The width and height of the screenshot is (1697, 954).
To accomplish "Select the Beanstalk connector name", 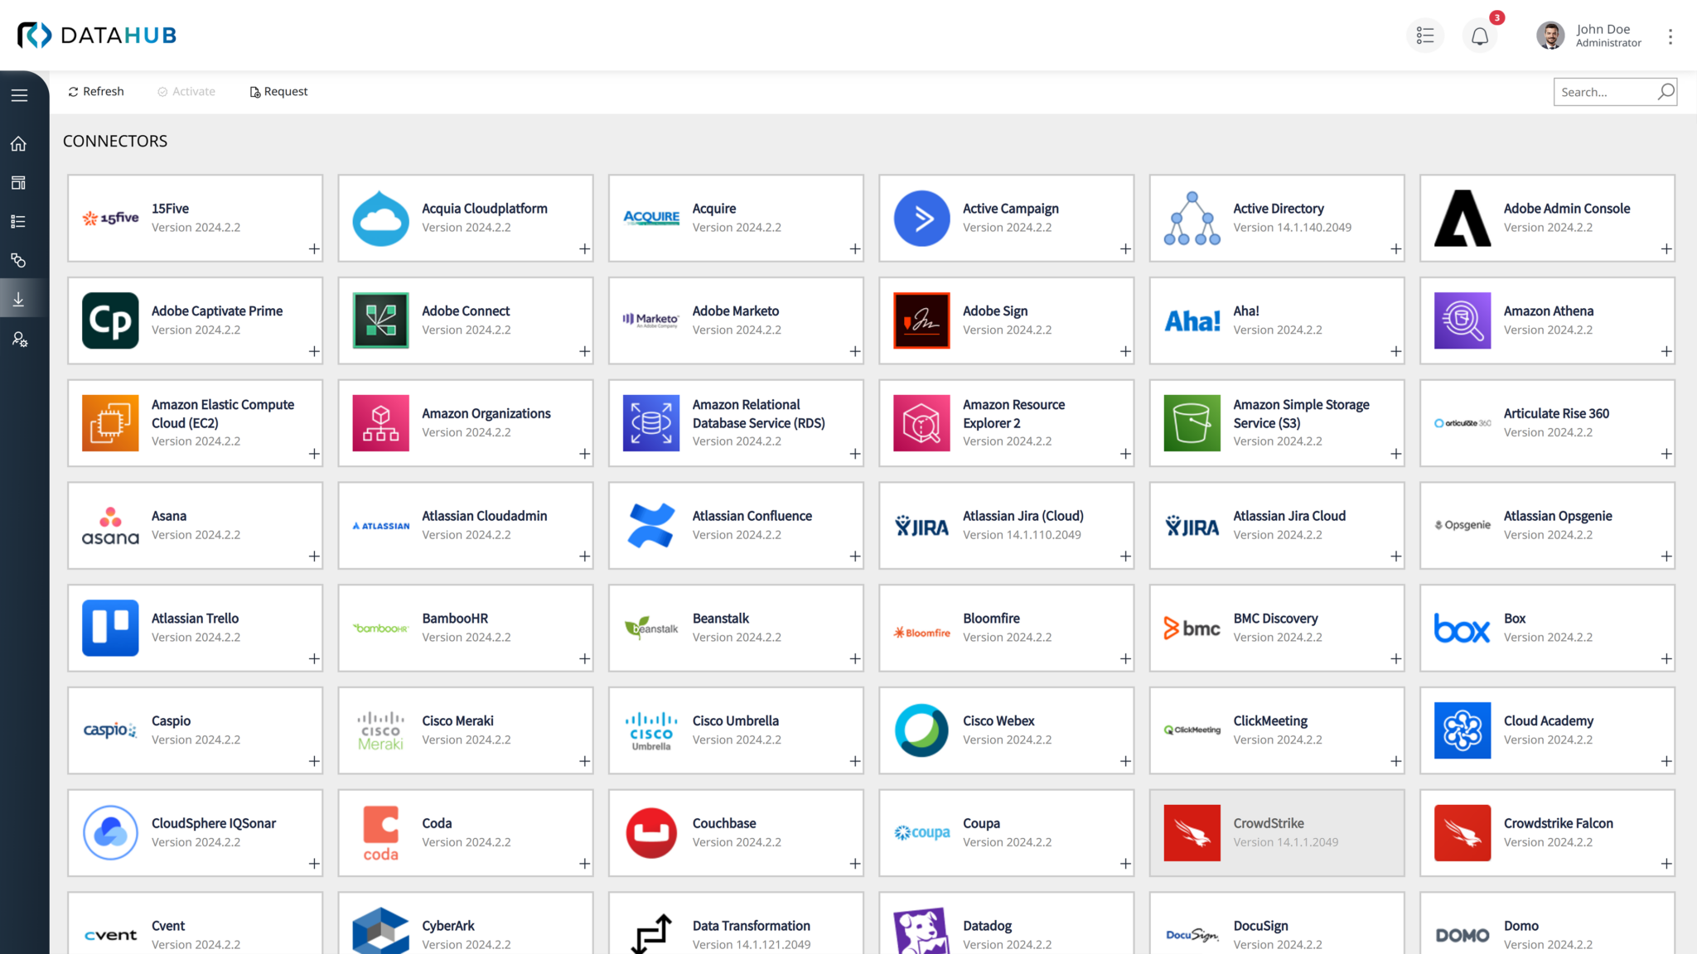I will 721,619.
